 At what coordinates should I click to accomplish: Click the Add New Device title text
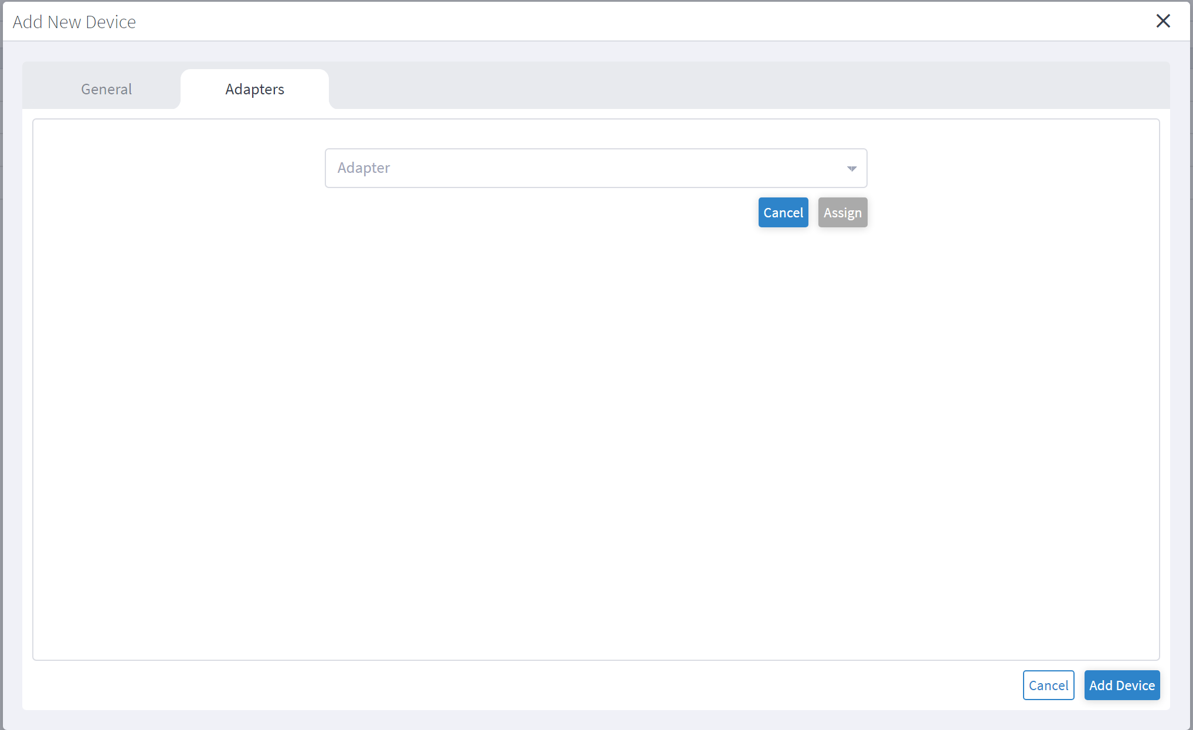[74, 21]
